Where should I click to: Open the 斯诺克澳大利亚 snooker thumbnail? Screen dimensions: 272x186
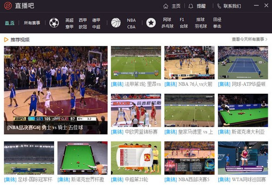243,110
